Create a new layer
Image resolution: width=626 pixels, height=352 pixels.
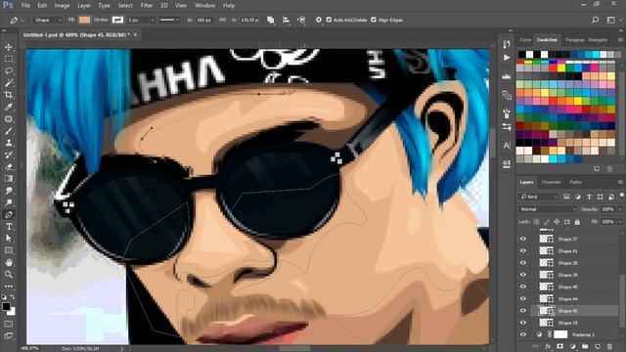tap(598, 346)
